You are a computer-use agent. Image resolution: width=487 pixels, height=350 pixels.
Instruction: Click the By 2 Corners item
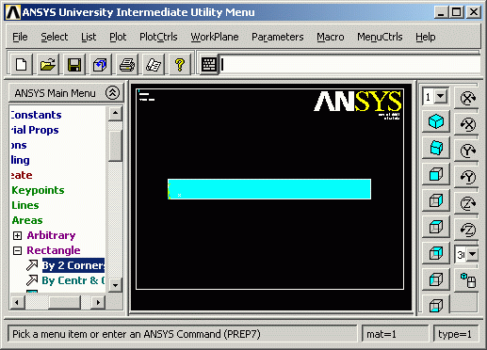click(x=73, y=265)
